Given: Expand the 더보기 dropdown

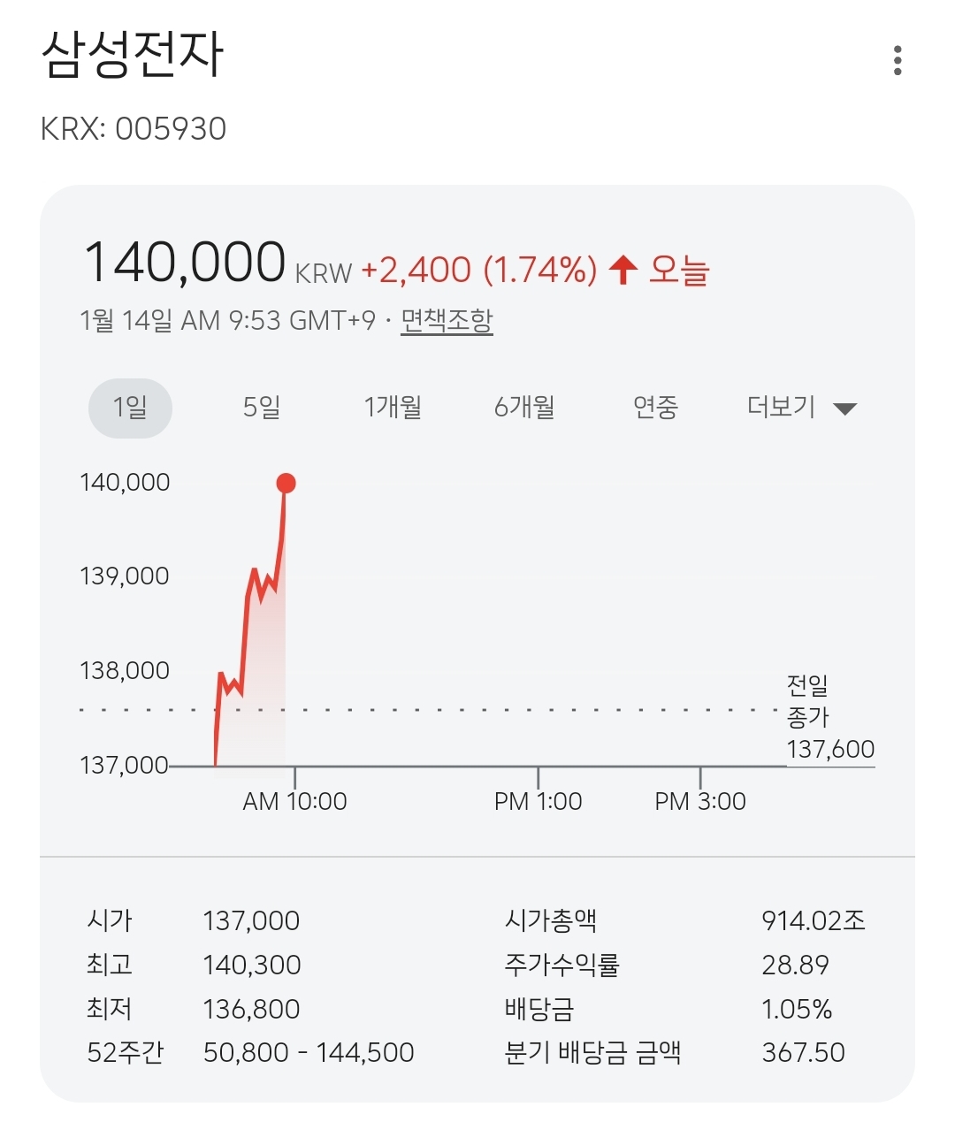Looking at the screenshot, I should coord(782,408).
